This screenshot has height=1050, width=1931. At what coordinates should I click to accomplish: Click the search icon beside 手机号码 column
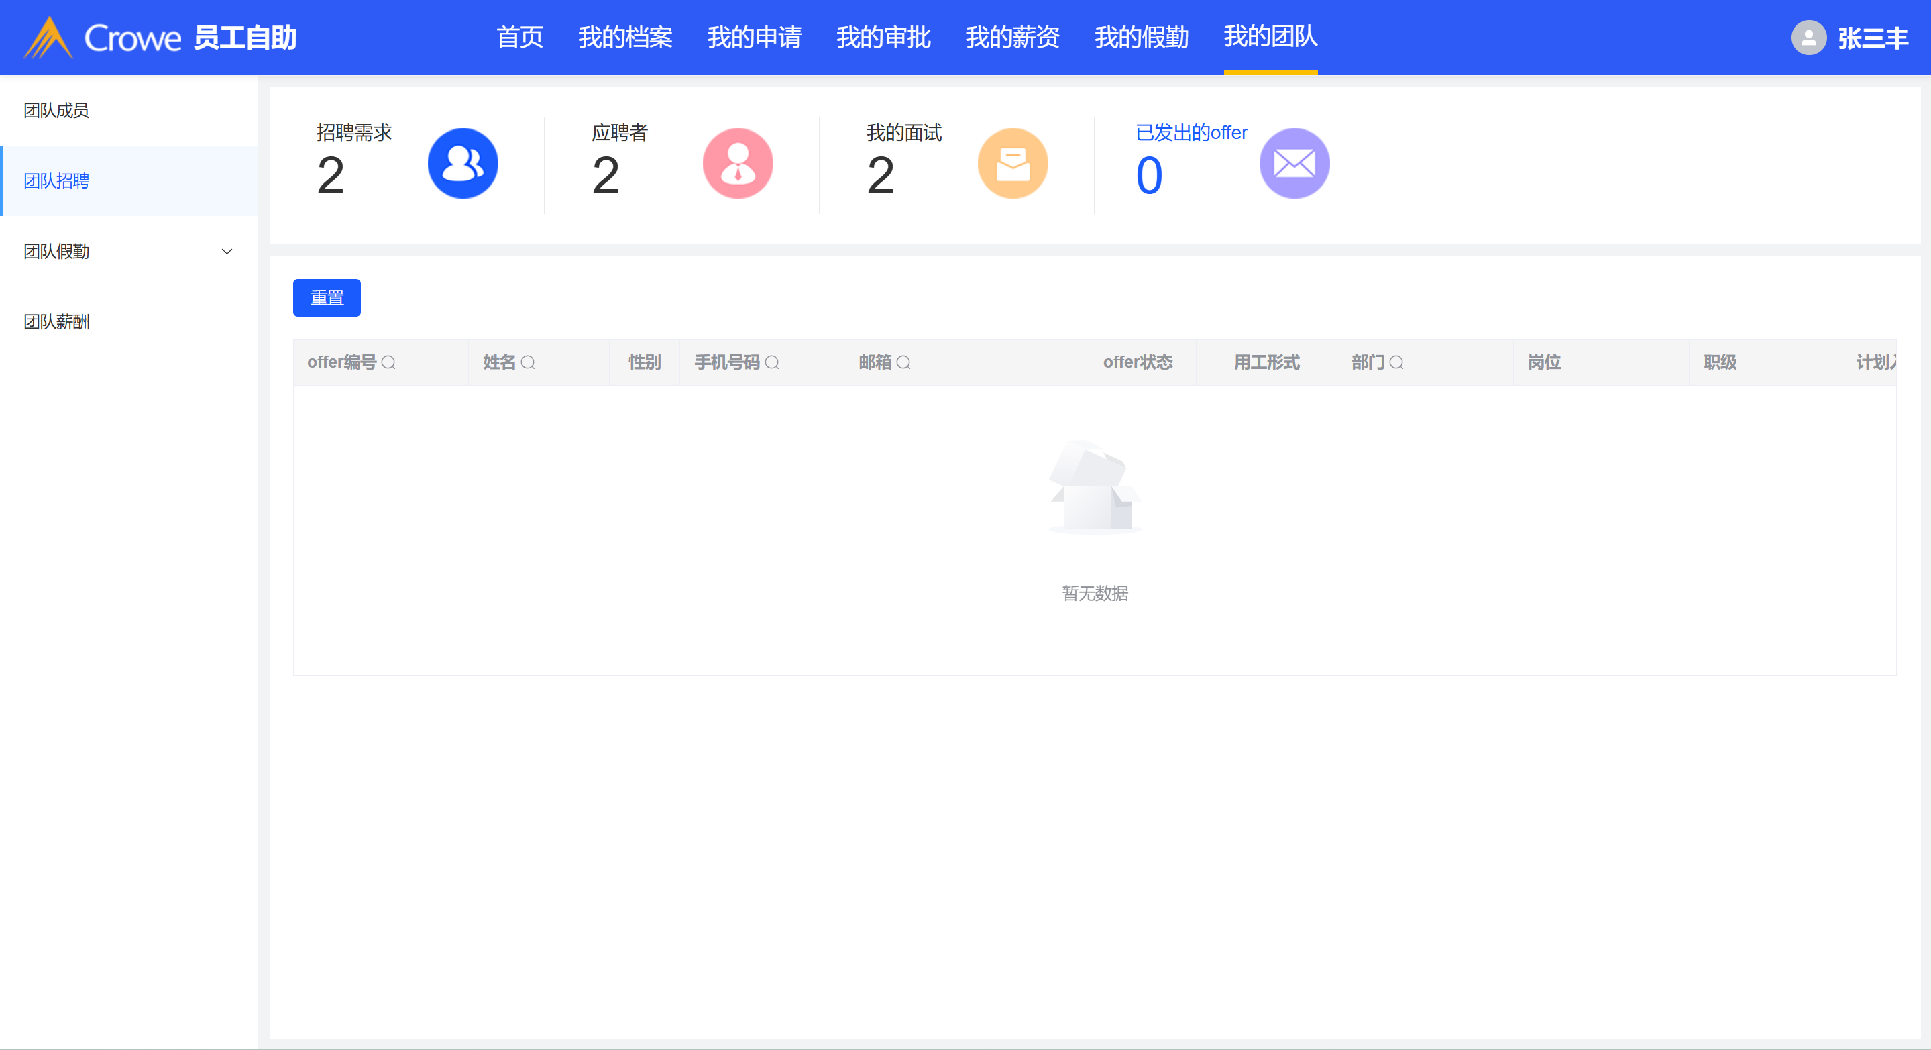[772, 363]
